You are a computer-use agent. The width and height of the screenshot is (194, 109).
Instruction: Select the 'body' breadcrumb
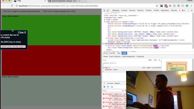(119, 53)
